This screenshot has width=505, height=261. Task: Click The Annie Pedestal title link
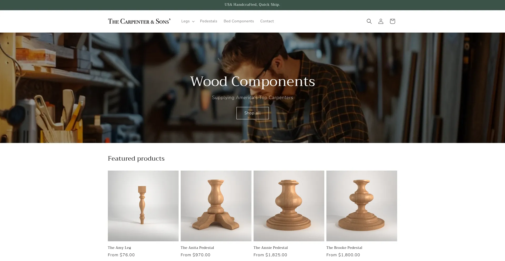tap(270, 248)
